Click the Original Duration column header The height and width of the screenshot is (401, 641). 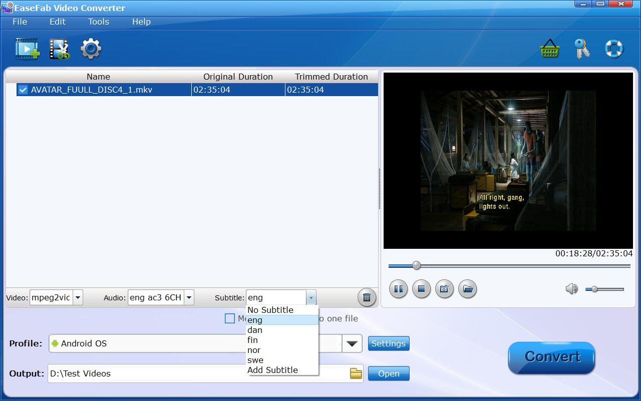point(238,77)
